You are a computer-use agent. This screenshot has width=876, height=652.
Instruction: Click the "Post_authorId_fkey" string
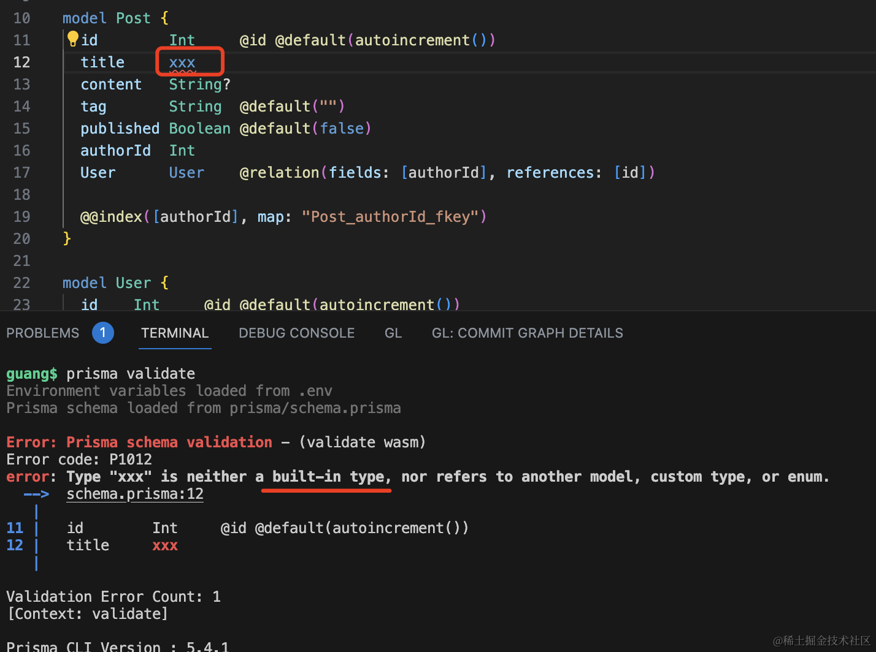point(390,217)
